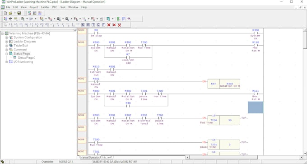Screen dimensions: 307x164
Task: Click the Open project folder icon
Action: click(x=10, y=13)
